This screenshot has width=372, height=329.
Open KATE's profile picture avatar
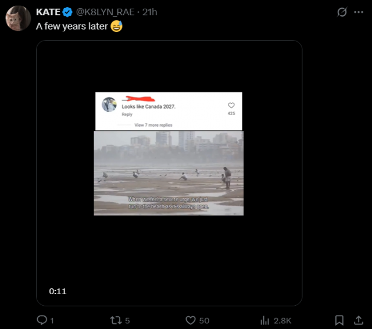coord(18,19)
